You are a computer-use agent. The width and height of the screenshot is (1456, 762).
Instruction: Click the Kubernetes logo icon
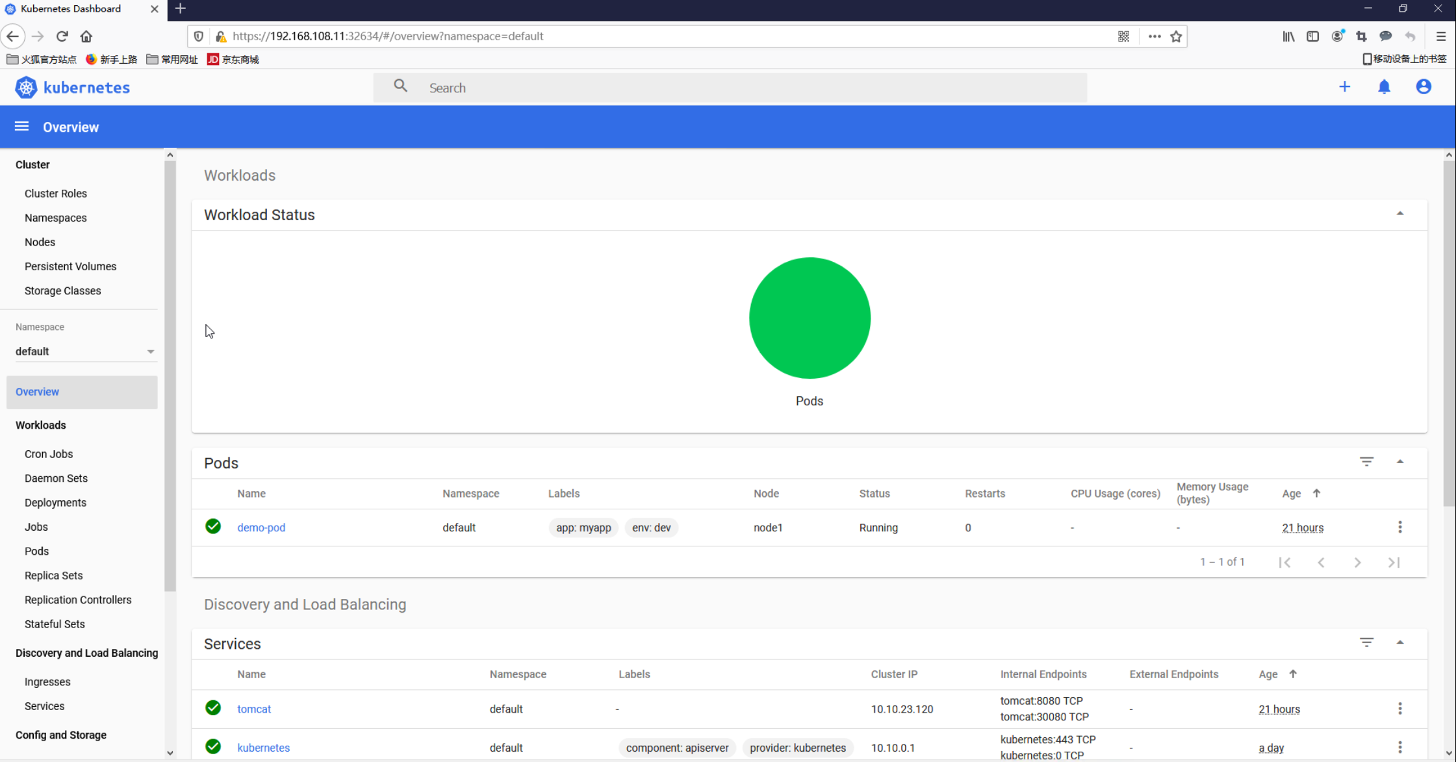coord(26,88)
